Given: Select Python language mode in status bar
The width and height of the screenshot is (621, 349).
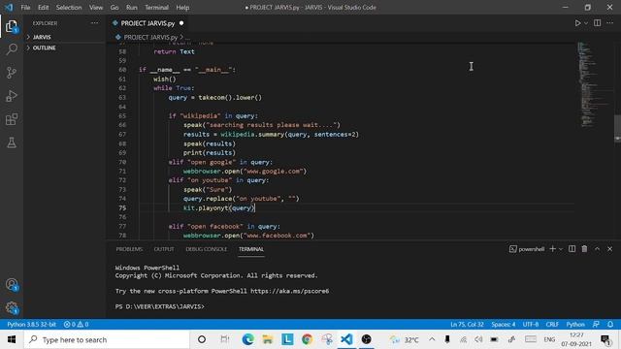Looking at the screenshot, I should tap(575, 324).
